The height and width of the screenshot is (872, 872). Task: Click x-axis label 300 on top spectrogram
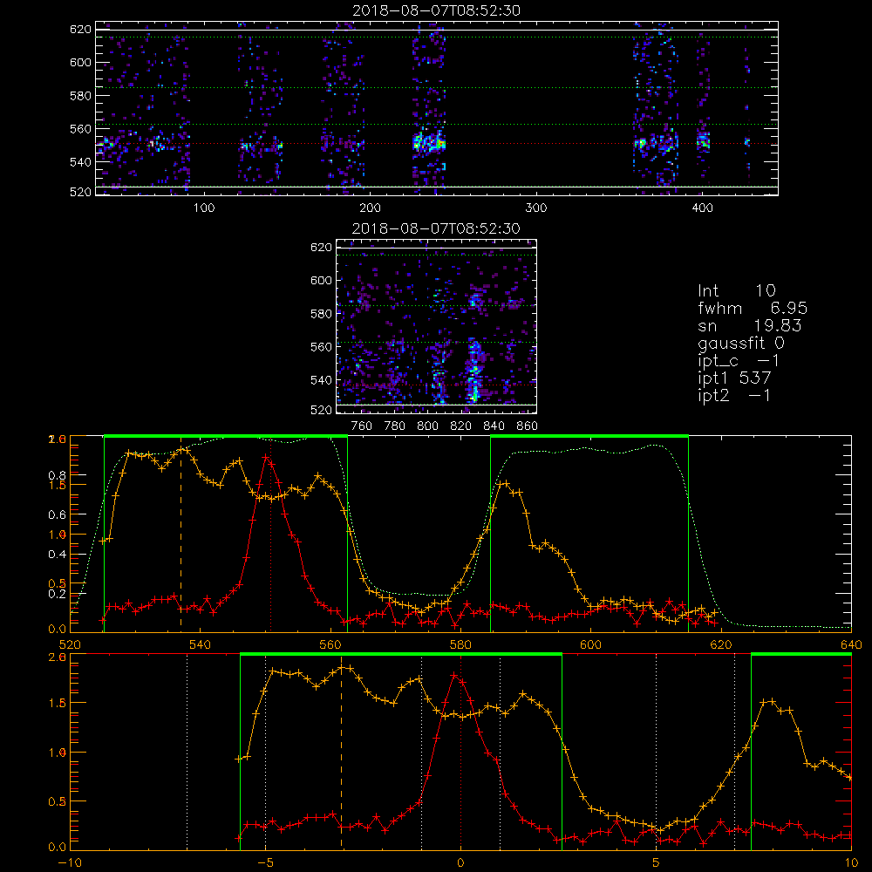point(536,208)
